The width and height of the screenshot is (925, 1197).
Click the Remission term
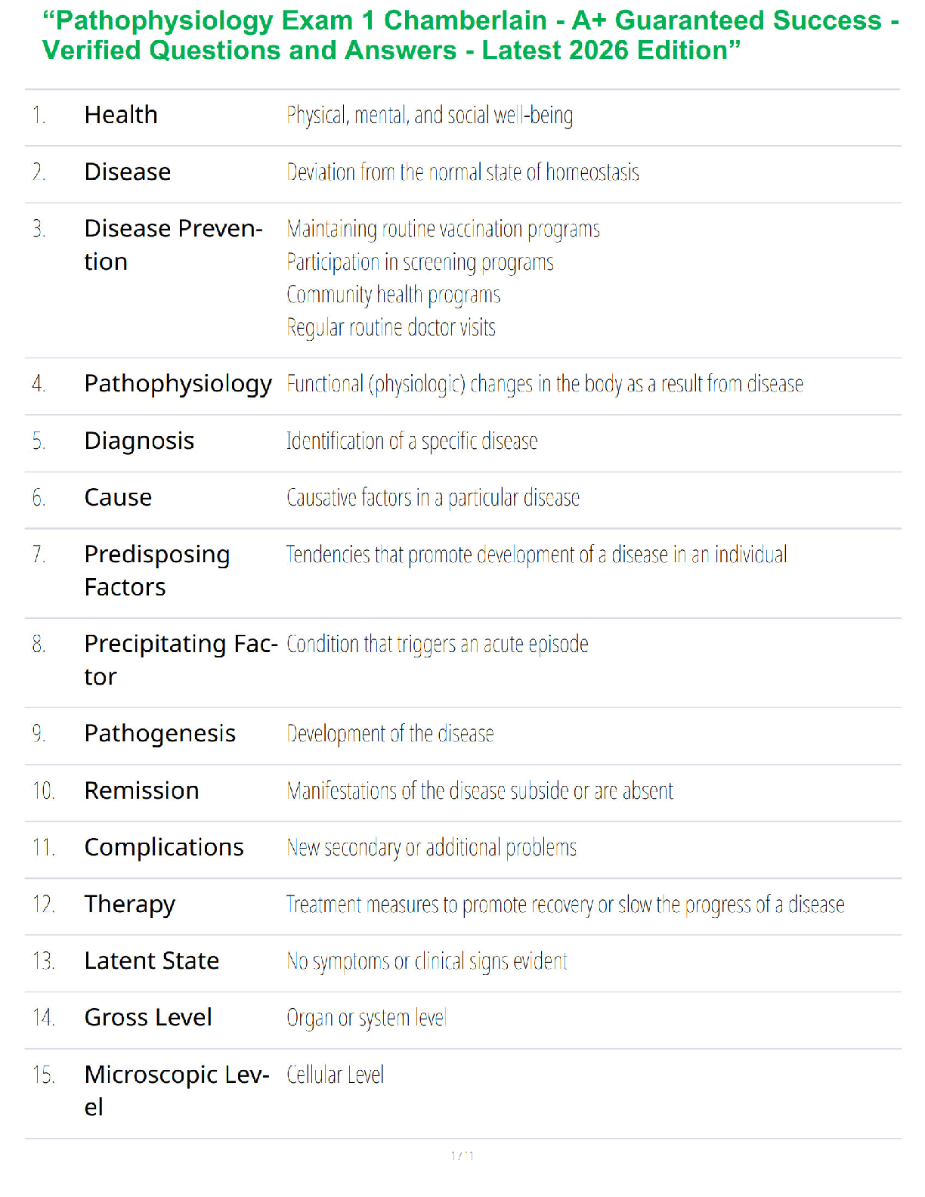(x=142, y=790)
